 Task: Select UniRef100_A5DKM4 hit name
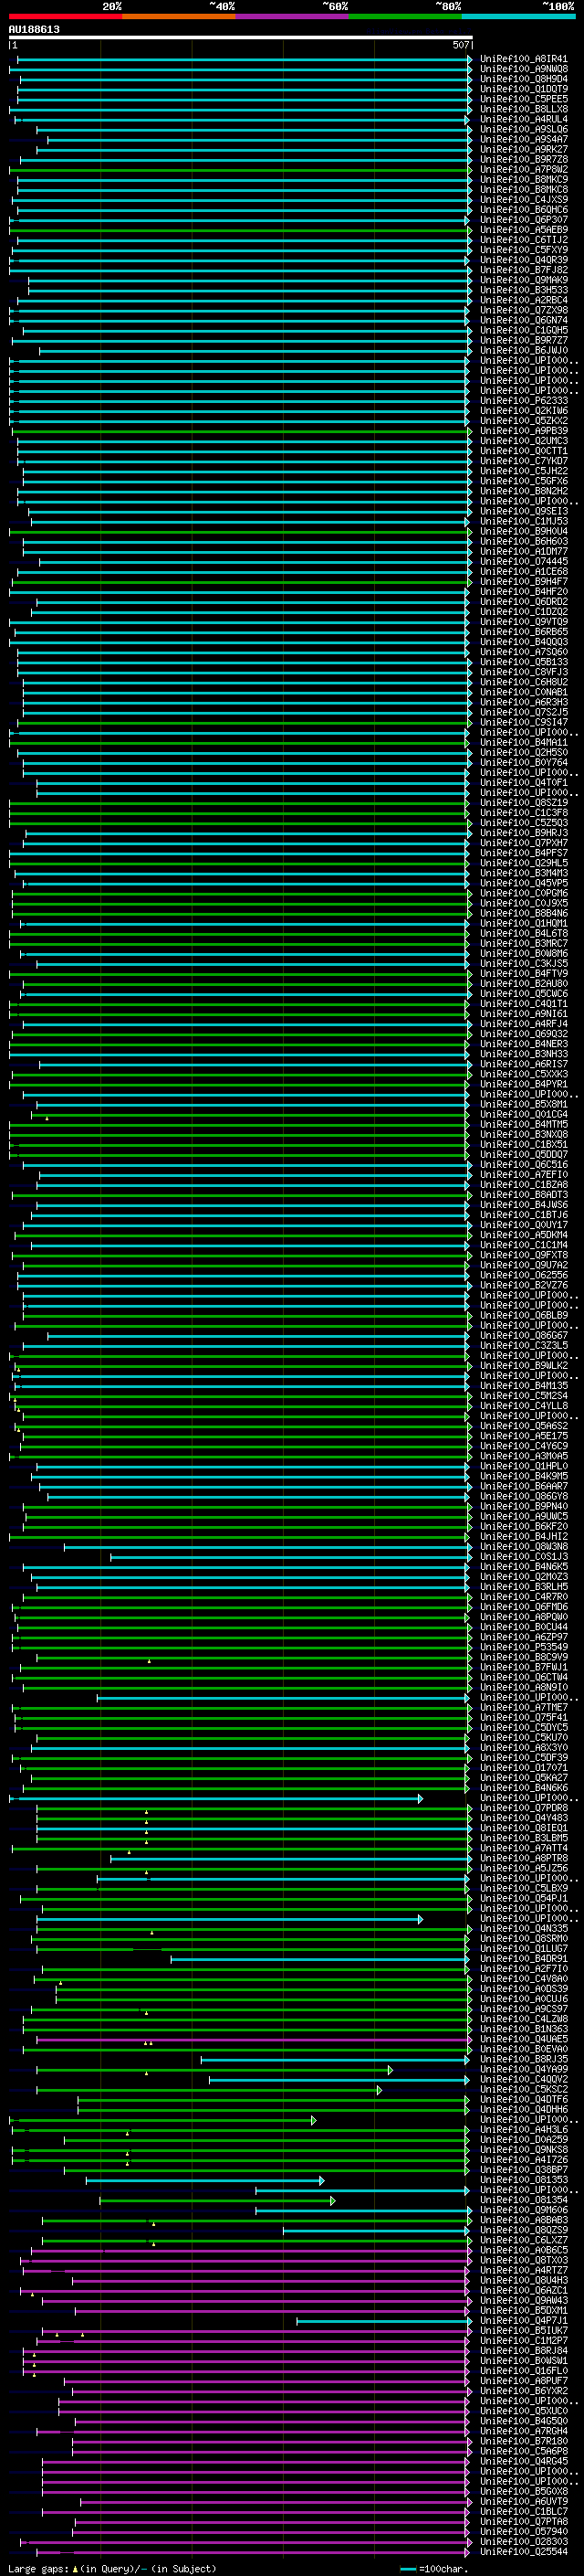pyautogui.click(x=523, y=1235)
